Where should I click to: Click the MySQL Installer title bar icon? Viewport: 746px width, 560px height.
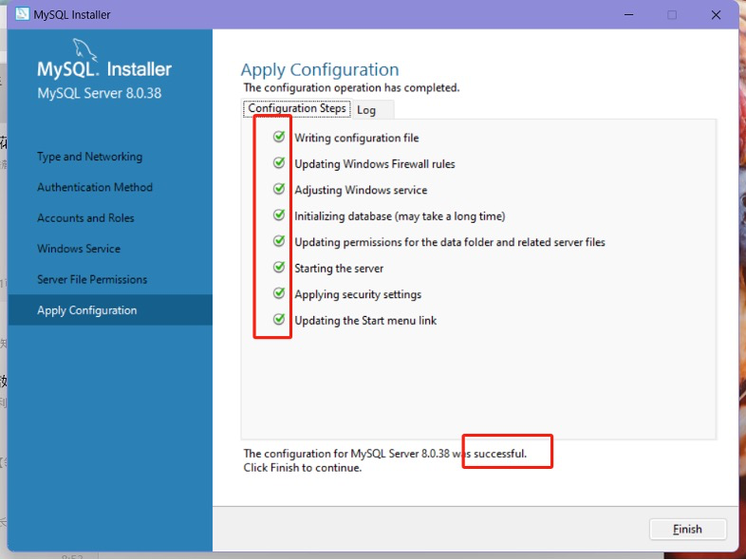pos(21,14)
